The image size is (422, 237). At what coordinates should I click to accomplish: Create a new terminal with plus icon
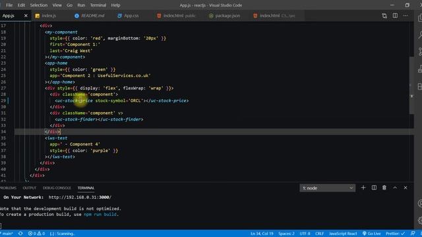click(363, 188)
